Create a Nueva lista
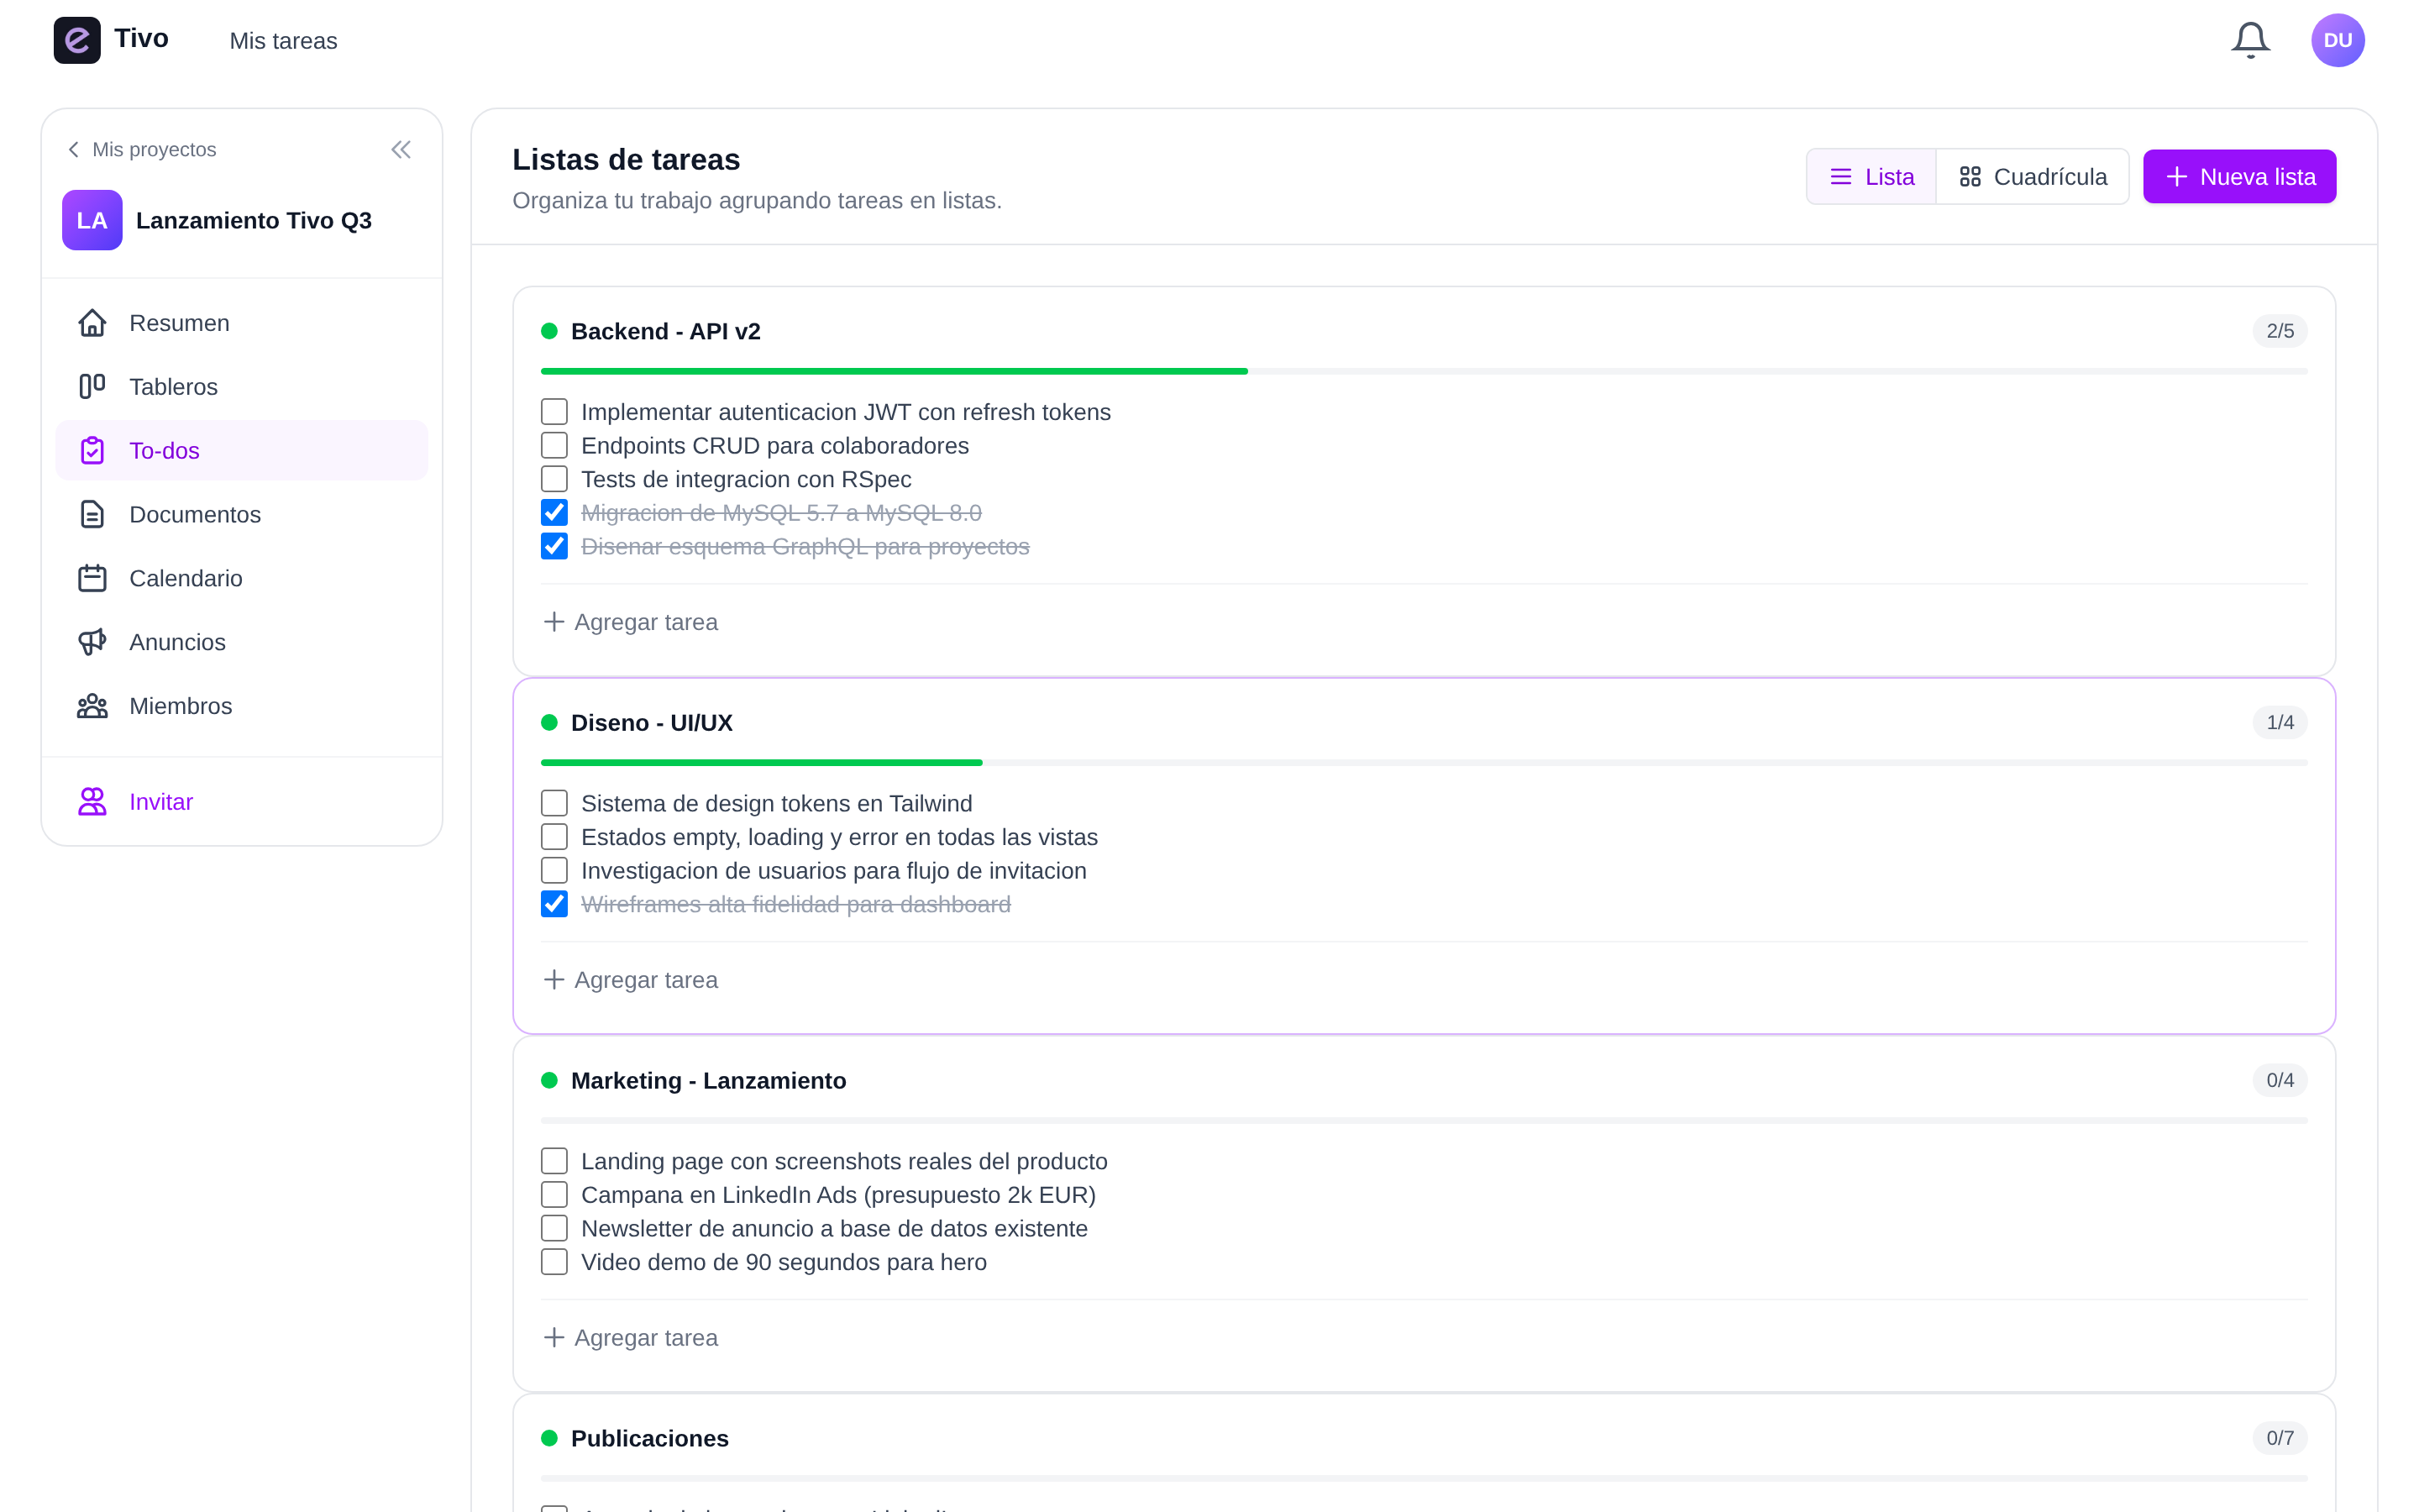2419x1512 pixels. click(x=2239, y=177)
